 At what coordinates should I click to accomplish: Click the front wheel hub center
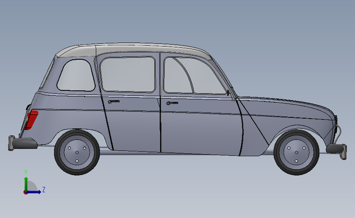click(296, 153)
